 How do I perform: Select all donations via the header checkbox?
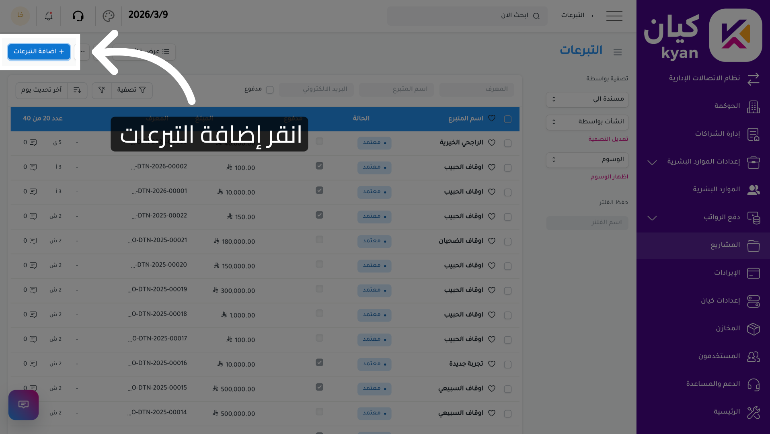[507, 119]
